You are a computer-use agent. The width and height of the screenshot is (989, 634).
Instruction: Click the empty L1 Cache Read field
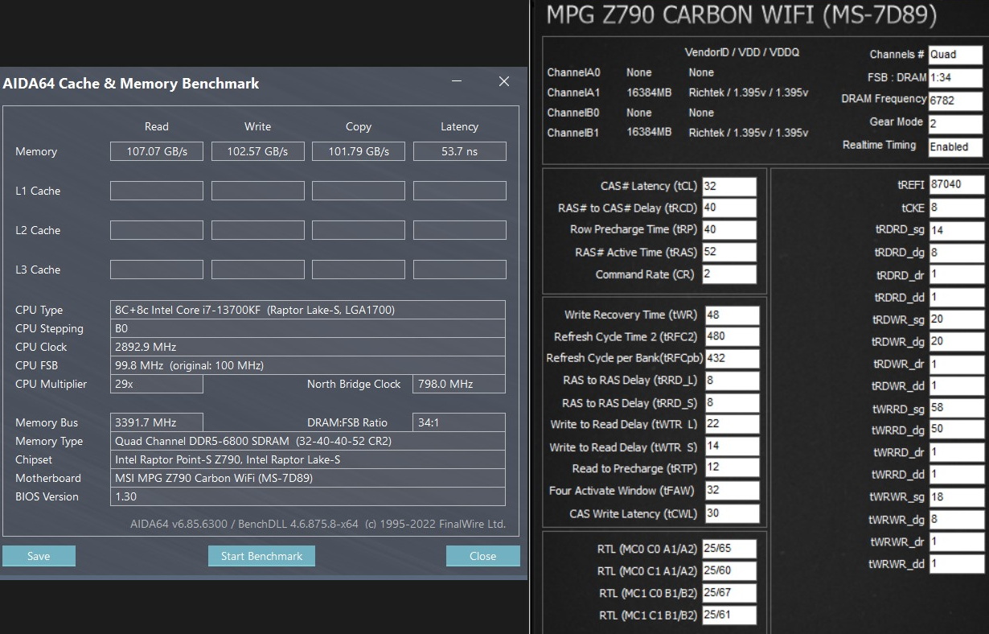pyautogui.click(x=156, y=191)
